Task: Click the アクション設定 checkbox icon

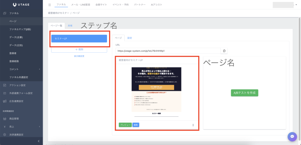Action: [5, 85]
